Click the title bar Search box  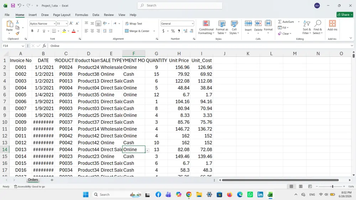pos(180,5)
